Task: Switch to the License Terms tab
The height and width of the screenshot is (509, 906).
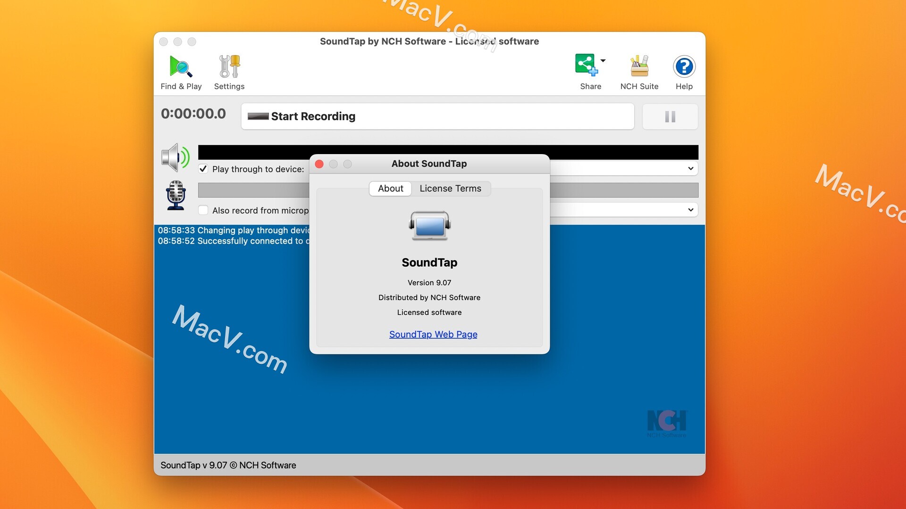Action: pyautogui.click(x=451, y=189)
